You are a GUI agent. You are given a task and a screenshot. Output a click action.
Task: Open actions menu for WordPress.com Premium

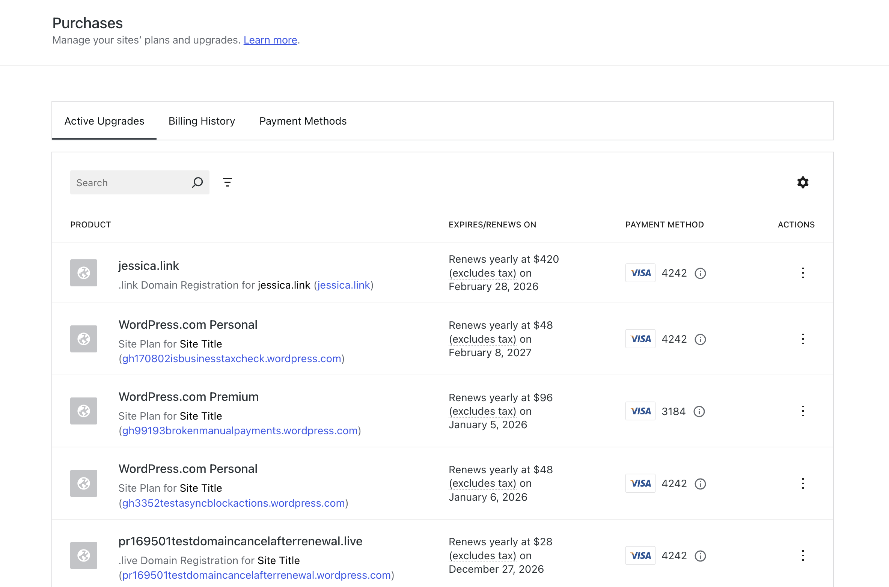(803, 411)
